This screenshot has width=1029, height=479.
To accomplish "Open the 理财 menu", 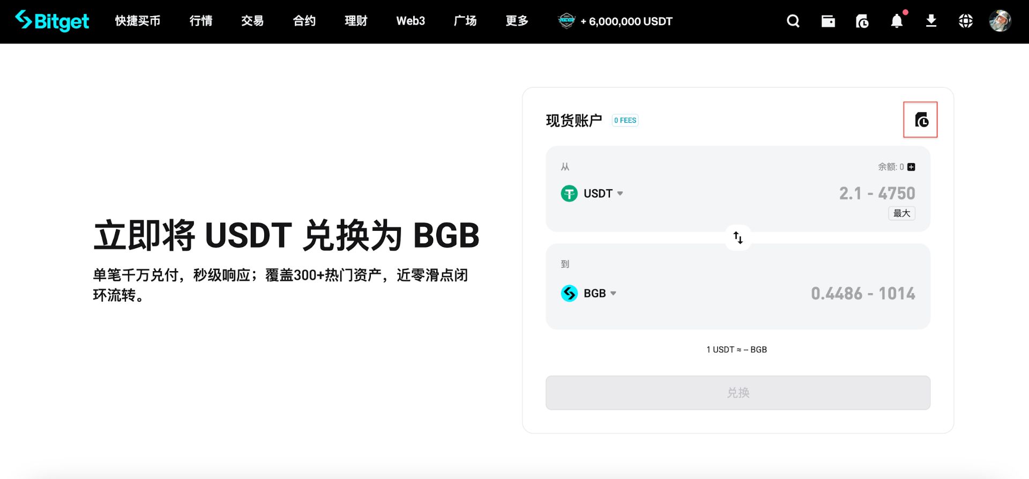I will tap(356, 21).
